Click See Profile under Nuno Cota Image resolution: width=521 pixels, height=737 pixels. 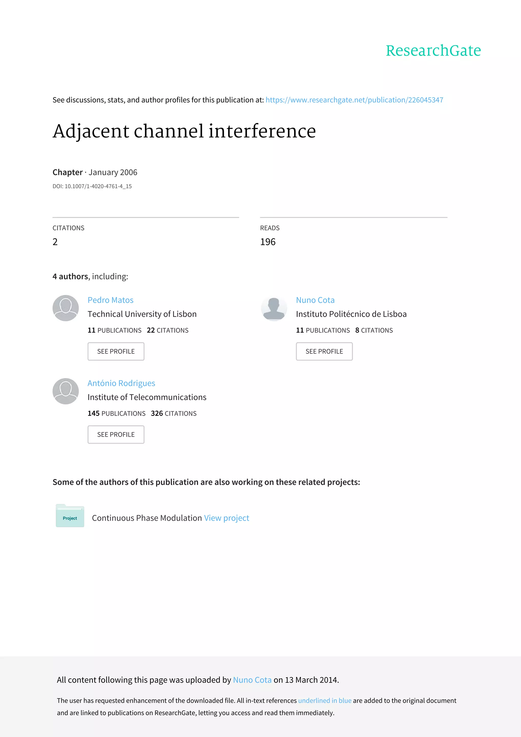pyautogui.click(x=324, y=351)
